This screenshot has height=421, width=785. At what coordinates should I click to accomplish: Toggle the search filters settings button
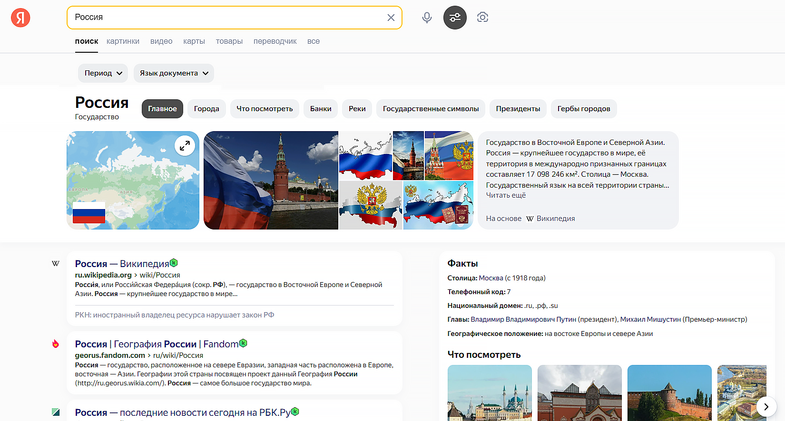[455, 18]
